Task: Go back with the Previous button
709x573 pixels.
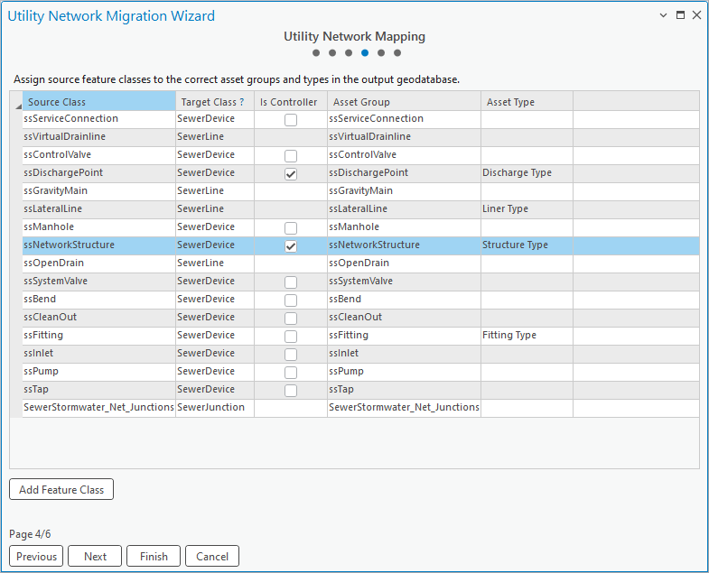Action: [x=37, y=556]
